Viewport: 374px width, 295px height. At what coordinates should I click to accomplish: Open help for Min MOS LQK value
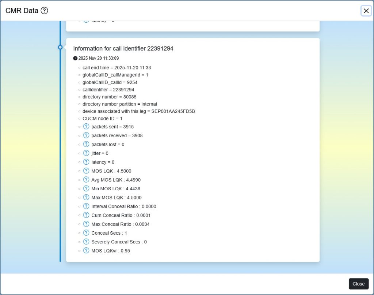tap(87, 188)
